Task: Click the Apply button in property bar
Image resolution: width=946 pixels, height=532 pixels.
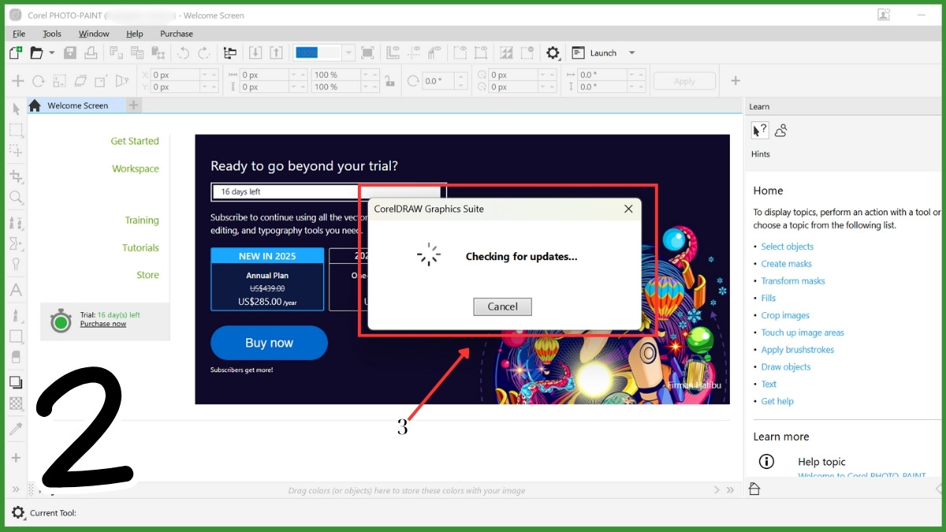Action: click(684, 81)
